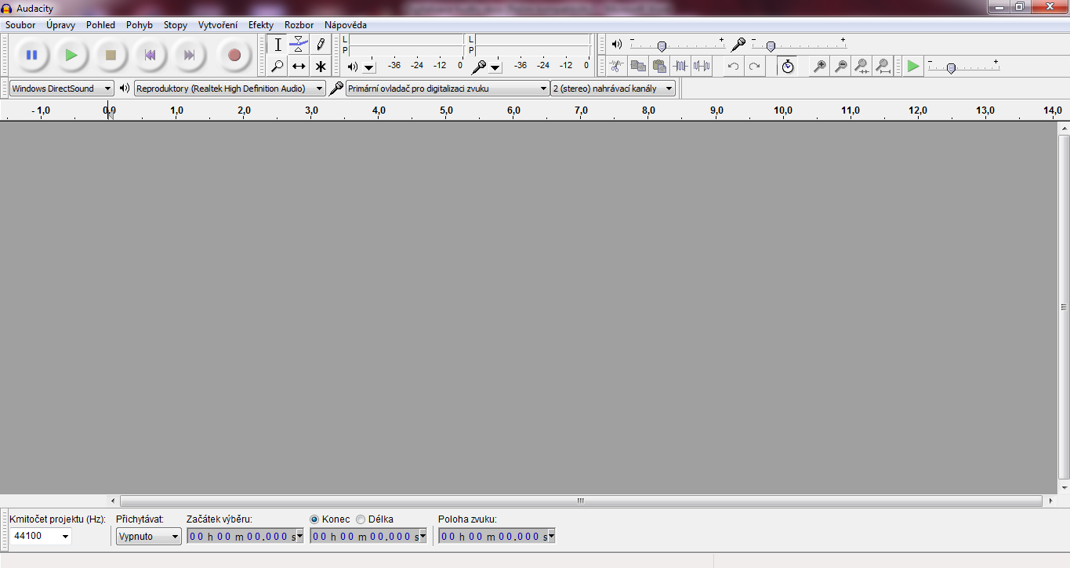Click the Trim audio icon

[x=680, y=67]
